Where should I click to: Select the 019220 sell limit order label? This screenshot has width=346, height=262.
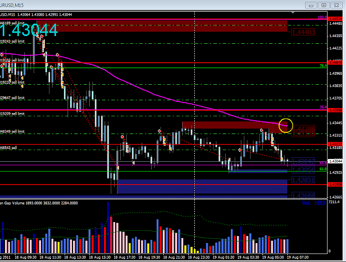(12, 83)
